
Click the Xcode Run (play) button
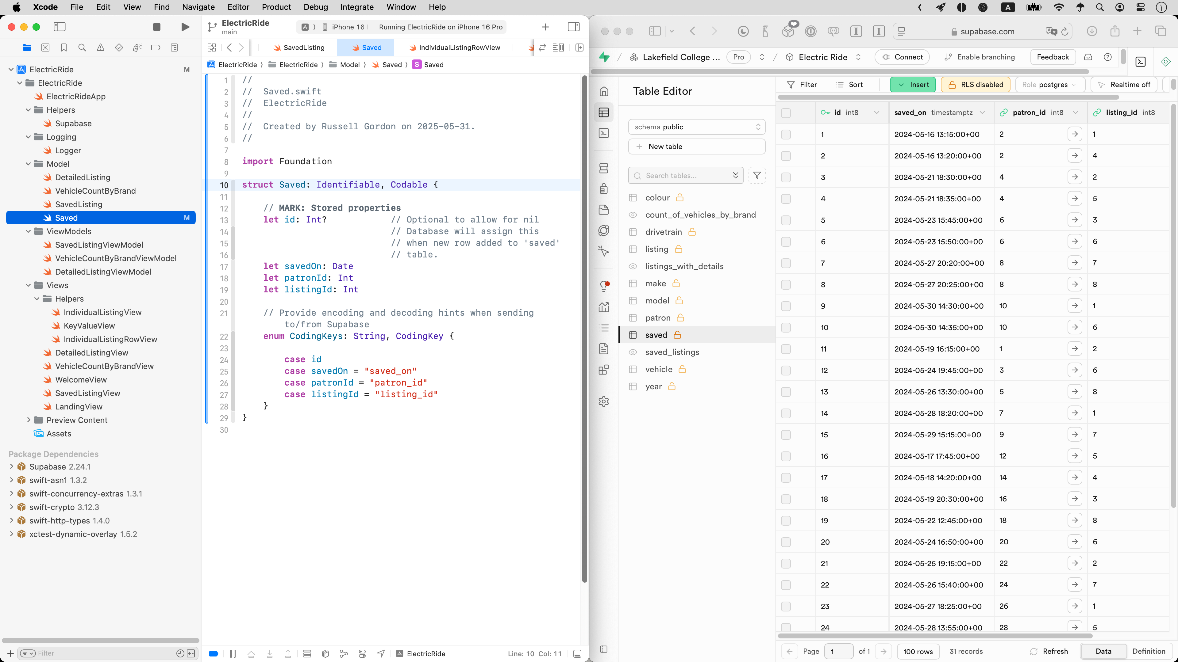click(185, 27)
